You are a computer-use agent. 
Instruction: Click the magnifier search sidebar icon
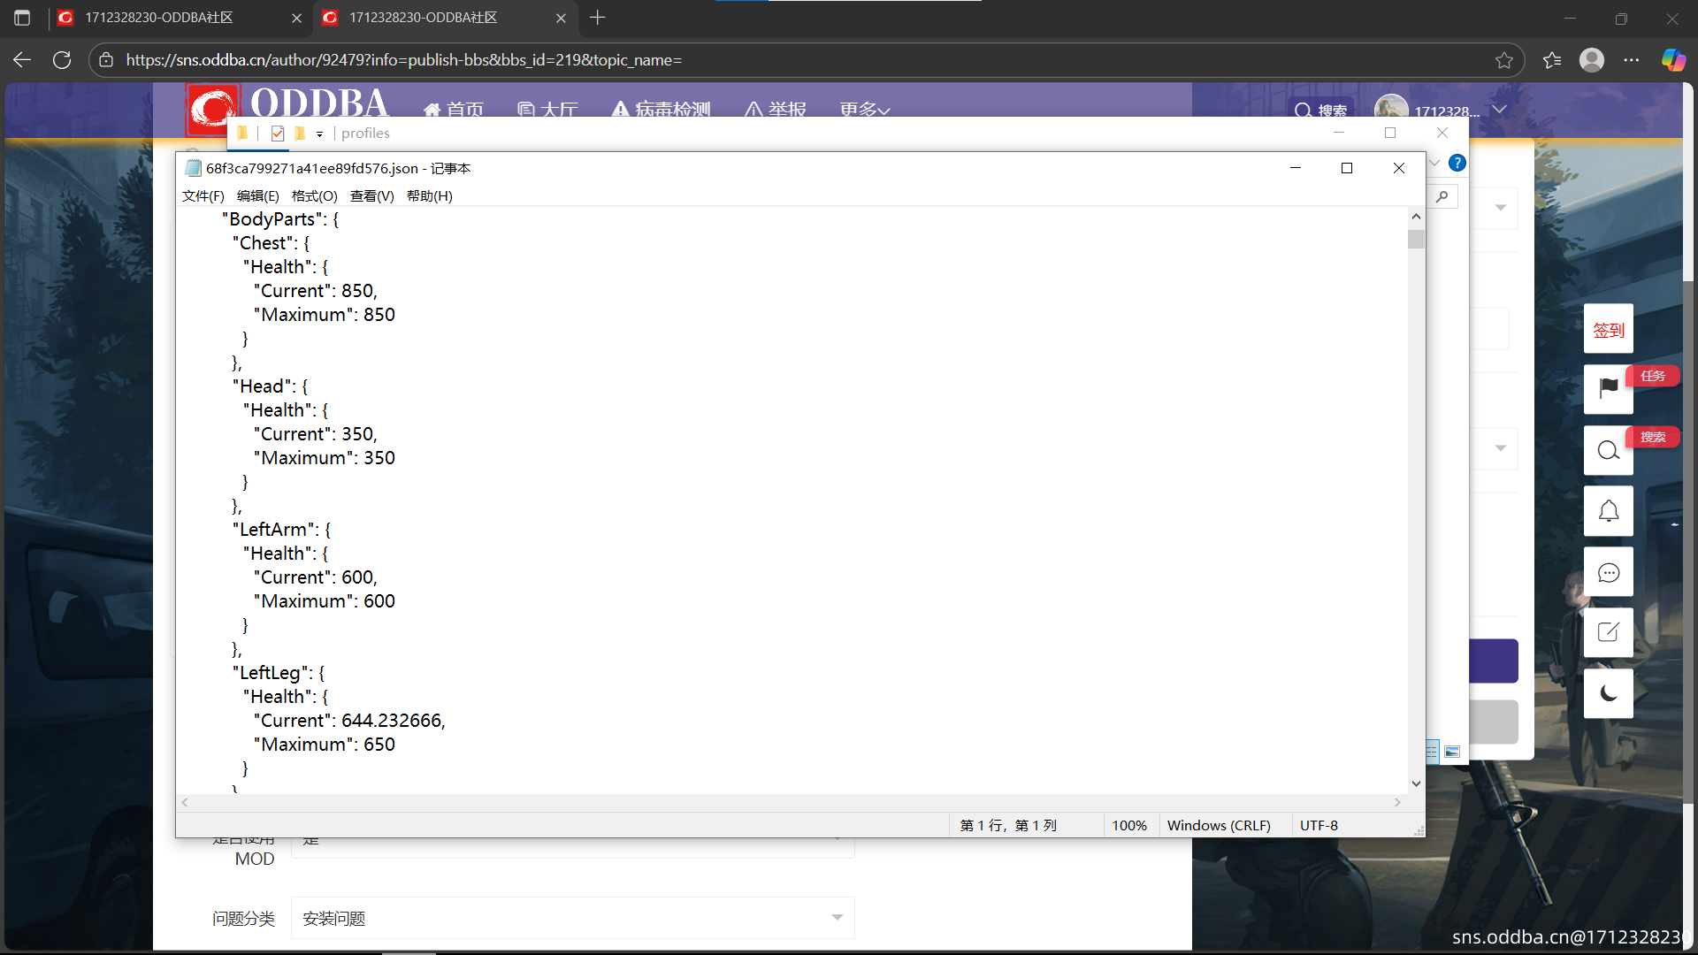pos(1608,450)
